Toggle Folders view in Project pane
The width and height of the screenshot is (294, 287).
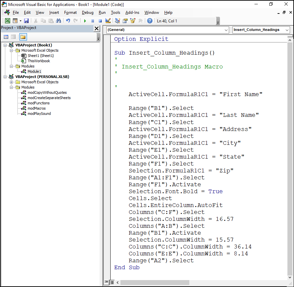pyautogui.click(x=23, y=37)
